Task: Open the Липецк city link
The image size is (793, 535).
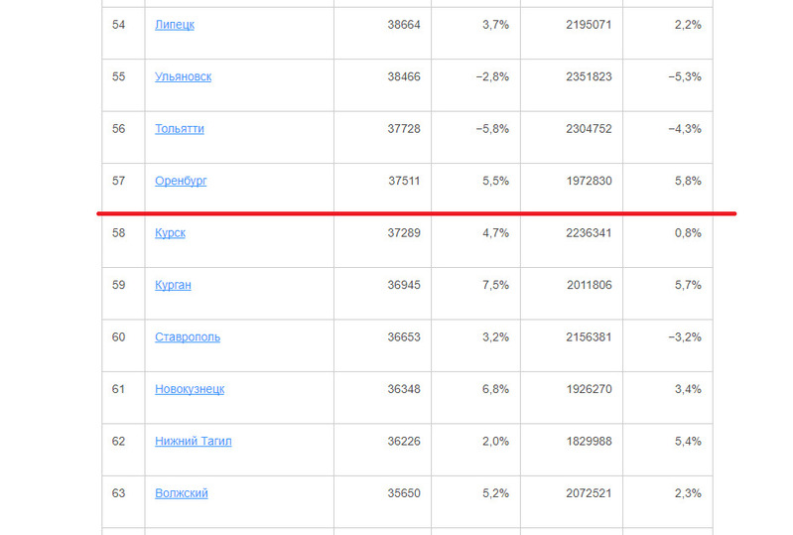Action: [x=175, y=25]
